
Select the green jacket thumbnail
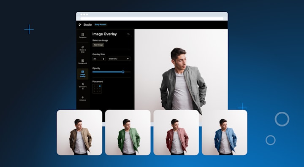tap(128, 132)
